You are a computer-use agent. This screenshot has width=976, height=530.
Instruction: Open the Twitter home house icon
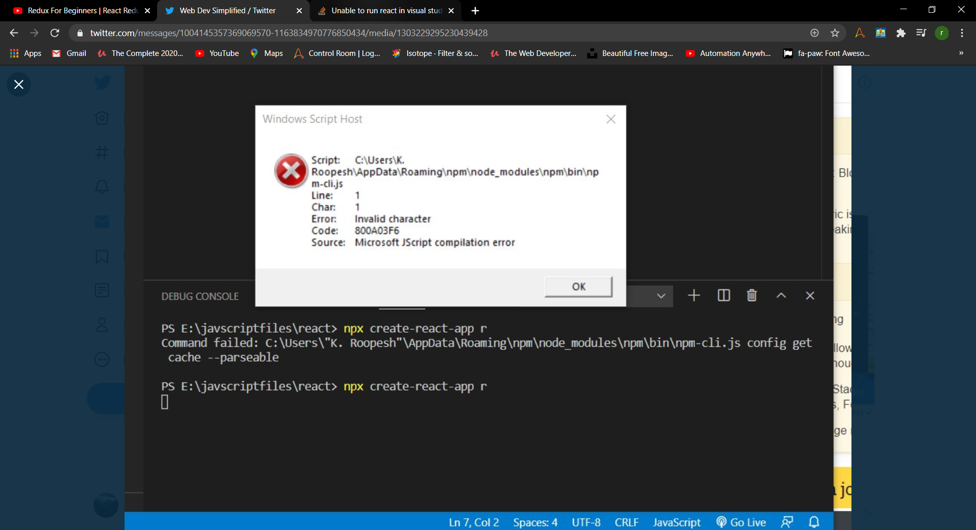coord(102,117)
